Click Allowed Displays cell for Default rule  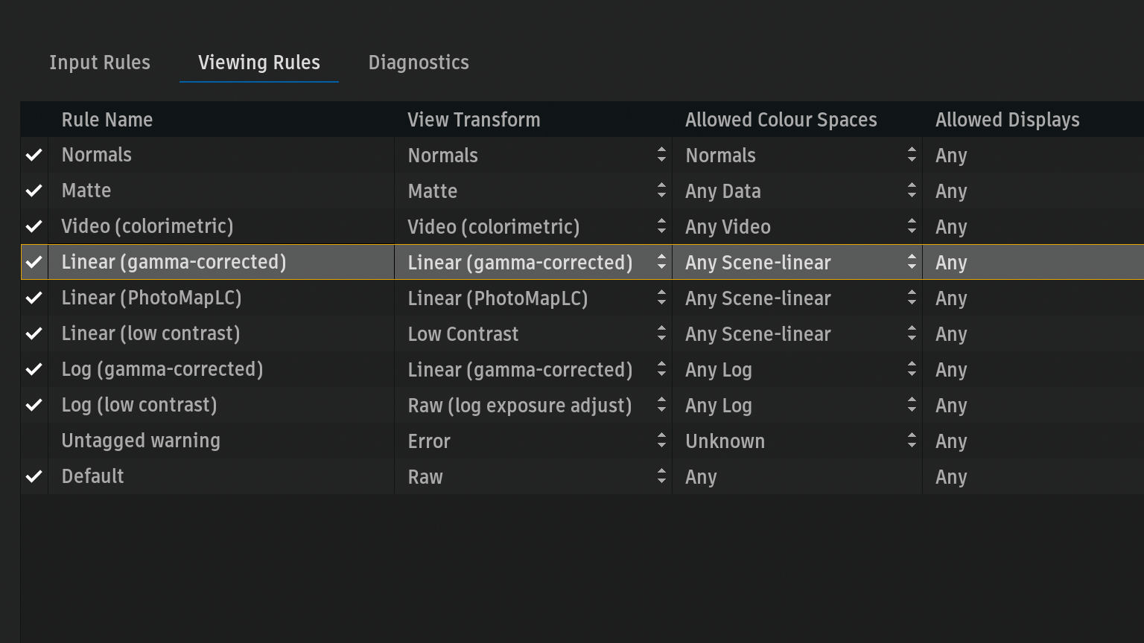tap(1034, 476)
